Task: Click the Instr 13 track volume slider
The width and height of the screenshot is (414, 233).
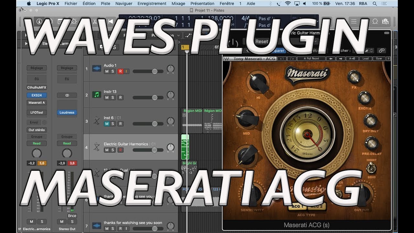Action: (148, 97)
